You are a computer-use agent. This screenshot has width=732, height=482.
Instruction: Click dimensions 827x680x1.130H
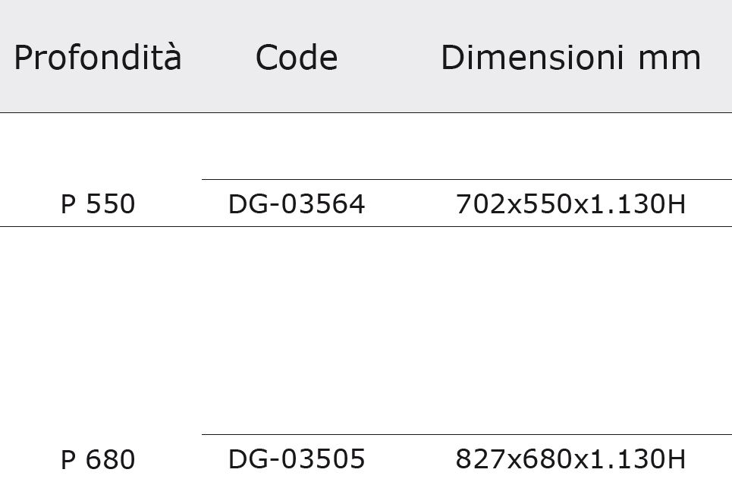tap(570, 459)
